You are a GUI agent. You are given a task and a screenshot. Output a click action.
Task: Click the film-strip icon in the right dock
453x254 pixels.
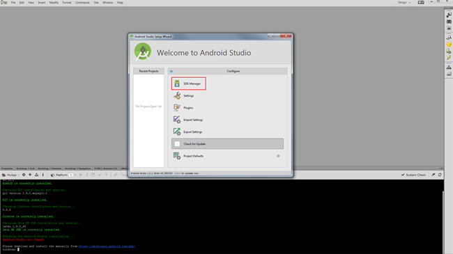point(449,22)
